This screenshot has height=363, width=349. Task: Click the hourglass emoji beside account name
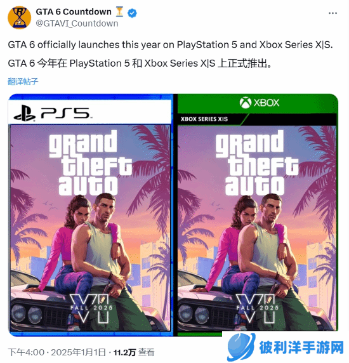coord(119,12)
